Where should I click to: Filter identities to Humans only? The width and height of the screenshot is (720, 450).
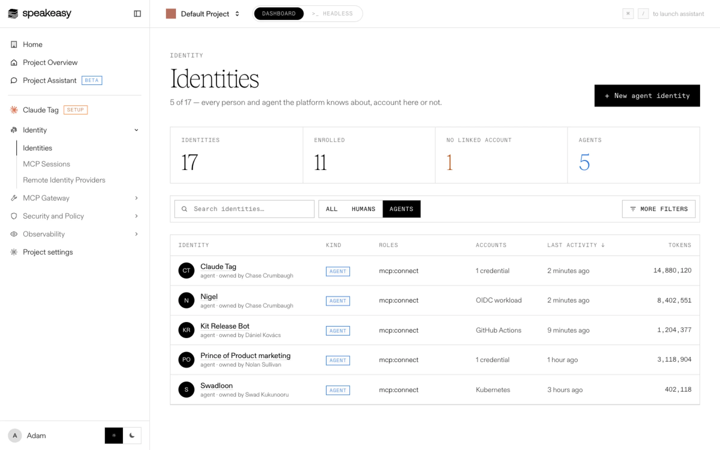[363, 209]
